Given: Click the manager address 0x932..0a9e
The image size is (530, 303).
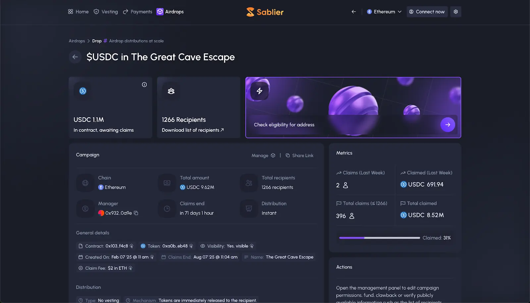Looking at the screenshot, I should pyautogui.click(x=119, y=213).
